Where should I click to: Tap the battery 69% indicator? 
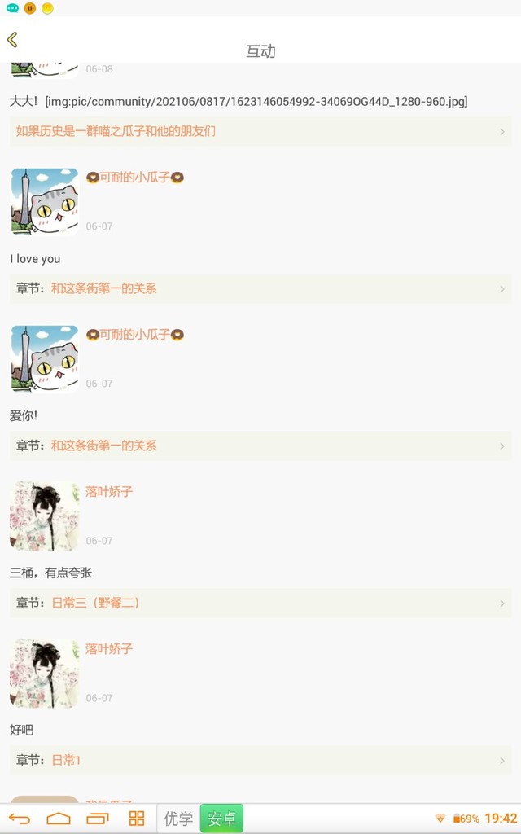pos(466,818)
